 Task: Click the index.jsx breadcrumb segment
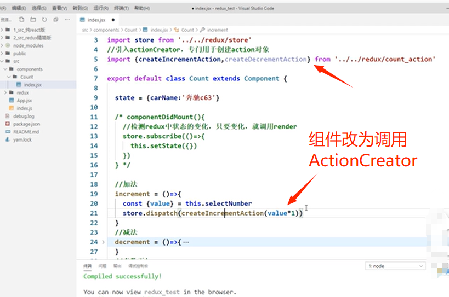[x=159, y=30]
